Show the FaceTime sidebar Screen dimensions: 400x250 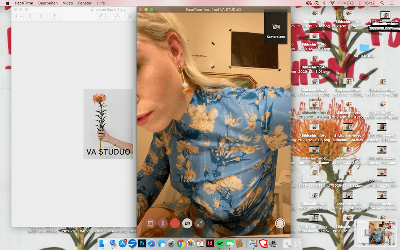pos(150,224)
